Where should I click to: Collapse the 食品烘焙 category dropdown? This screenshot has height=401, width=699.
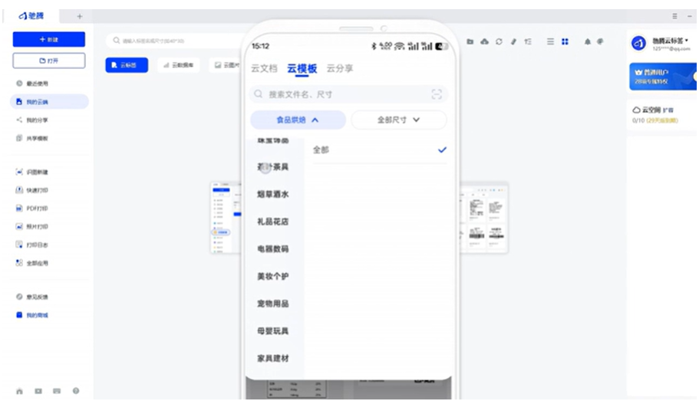pos(298,120)
